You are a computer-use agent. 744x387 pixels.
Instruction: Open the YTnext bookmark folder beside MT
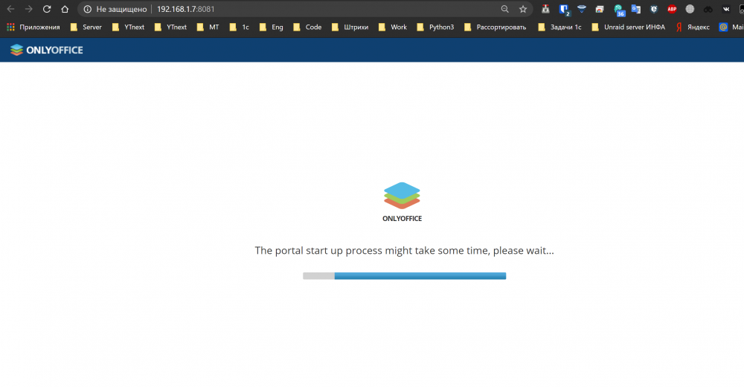170,27
